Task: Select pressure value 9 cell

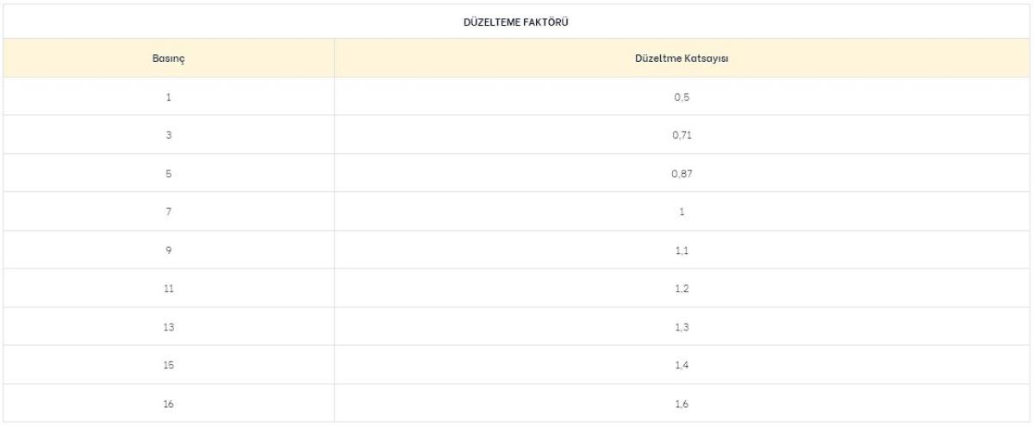Action: point(169,250)
